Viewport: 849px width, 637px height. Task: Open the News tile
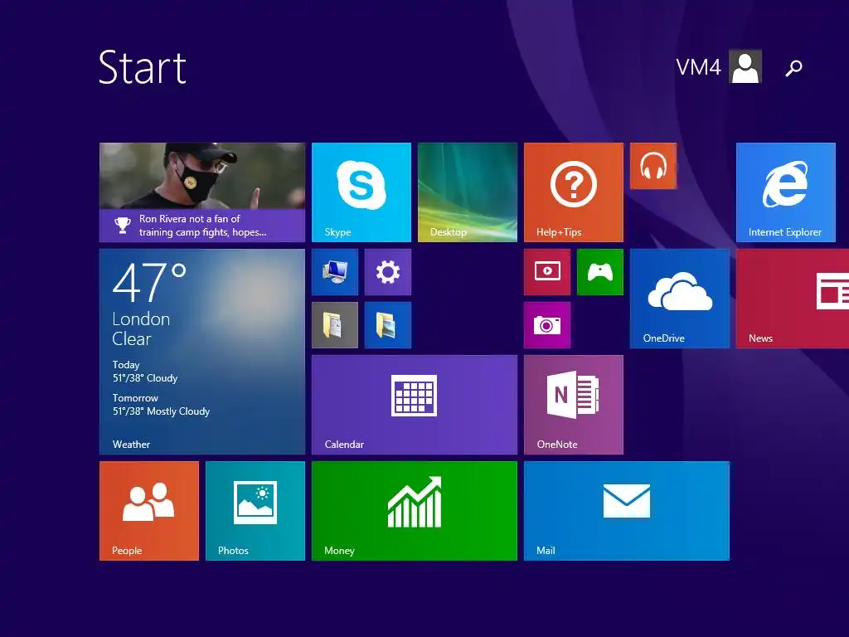793,299
